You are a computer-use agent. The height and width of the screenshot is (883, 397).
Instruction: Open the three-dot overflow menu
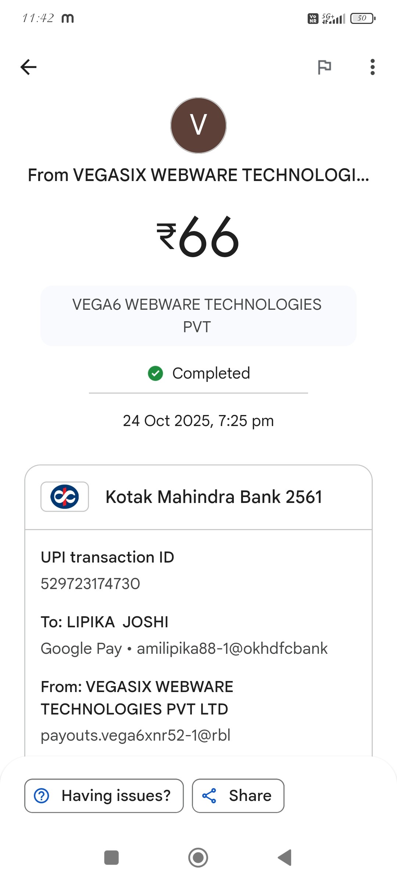pyautogui.click(x=372, y=67)
